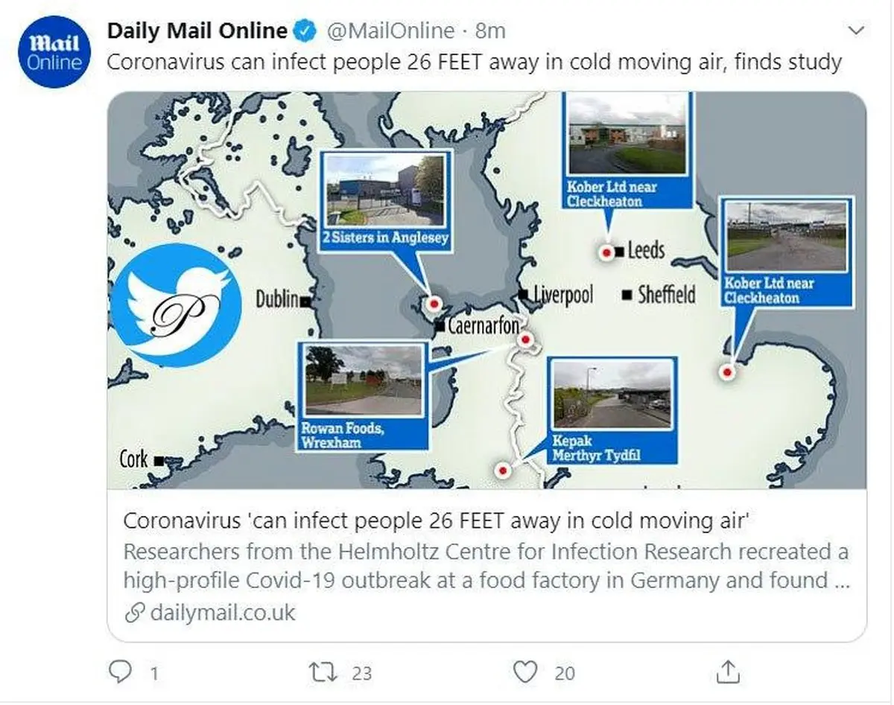The image size is (894, 705).
Task: Click the red map marker near Leeds
Action: [607, 254]
